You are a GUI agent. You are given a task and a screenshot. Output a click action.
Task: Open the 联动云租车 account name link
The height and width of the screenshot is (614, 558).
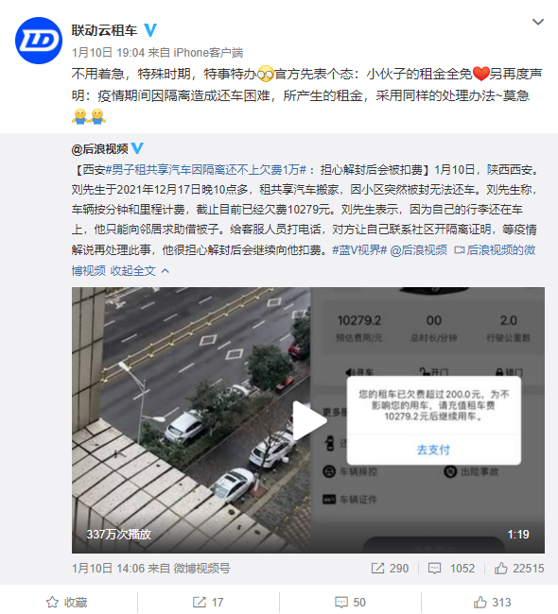(104, 30)
